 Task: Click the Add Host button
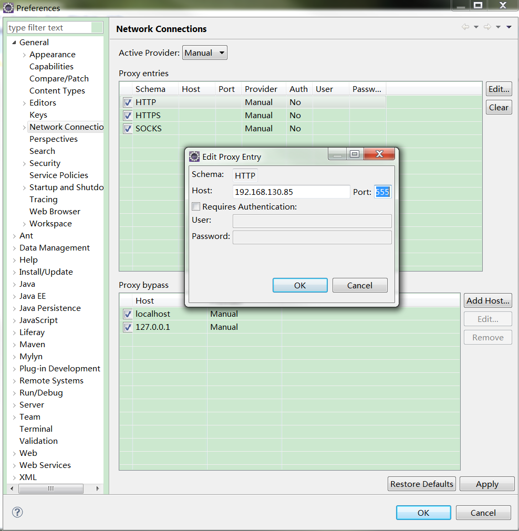coord(487,301)
